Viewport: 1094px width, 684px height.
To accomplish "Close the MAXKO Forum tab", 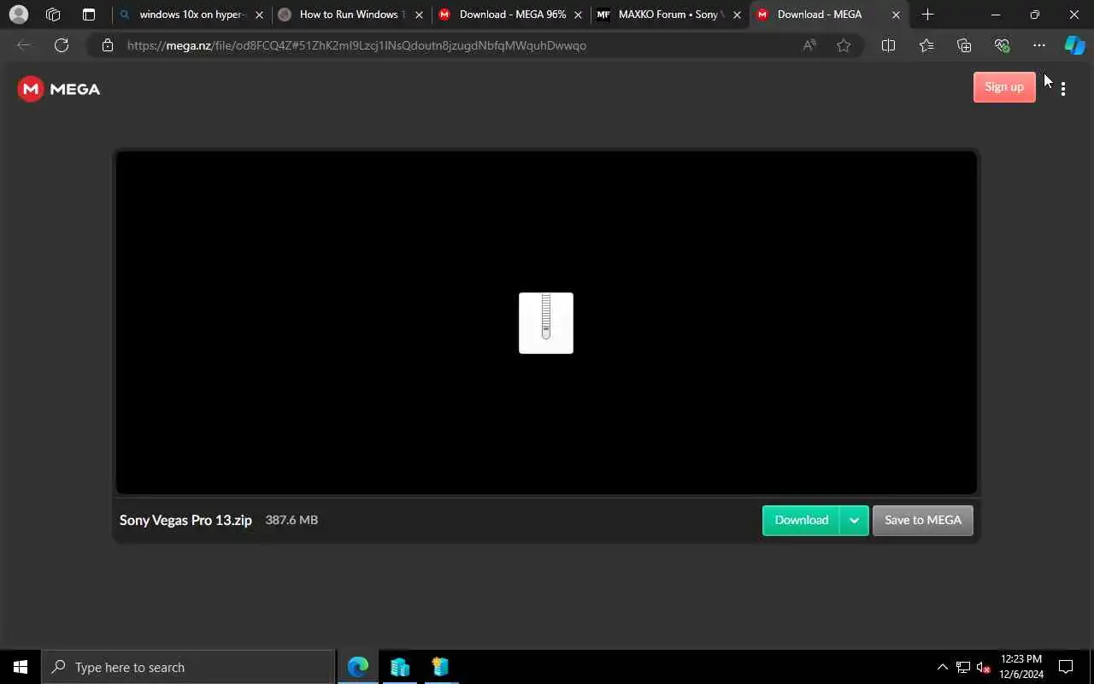I will pos(738,15).
